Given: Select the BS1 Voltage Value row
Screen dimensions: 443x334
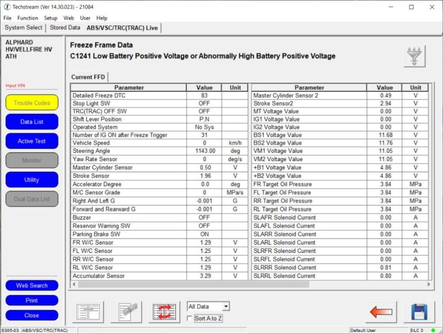Looking at the screenshot, I should pos(340,135).
